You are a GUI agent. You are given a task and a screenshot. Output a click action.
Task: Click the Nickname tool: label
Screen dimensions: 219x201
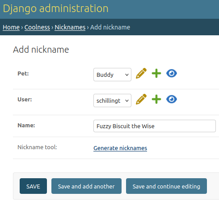click(37, 147)
